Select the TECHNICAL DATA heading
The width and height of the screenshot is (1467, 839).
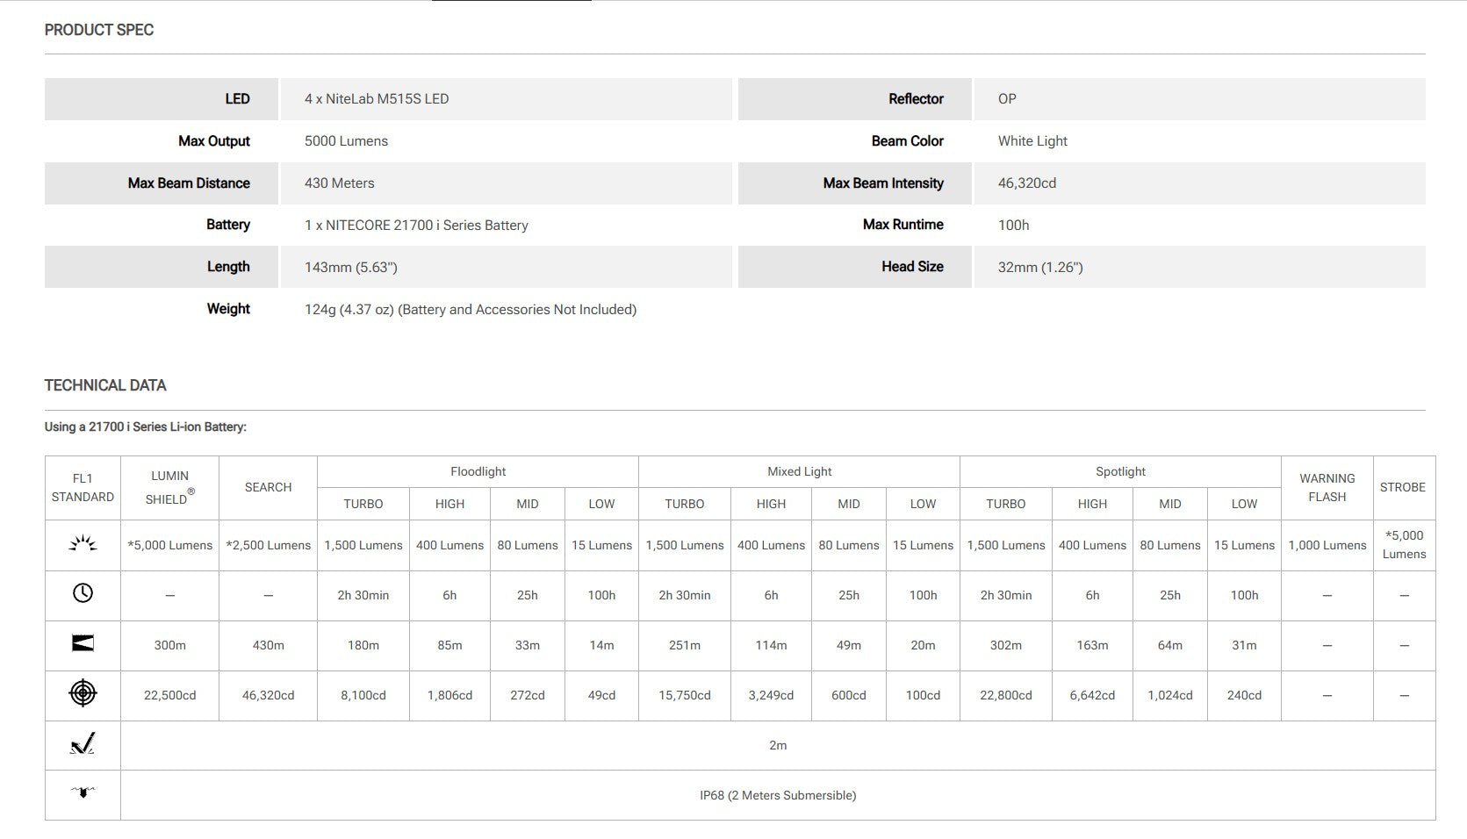105,385
